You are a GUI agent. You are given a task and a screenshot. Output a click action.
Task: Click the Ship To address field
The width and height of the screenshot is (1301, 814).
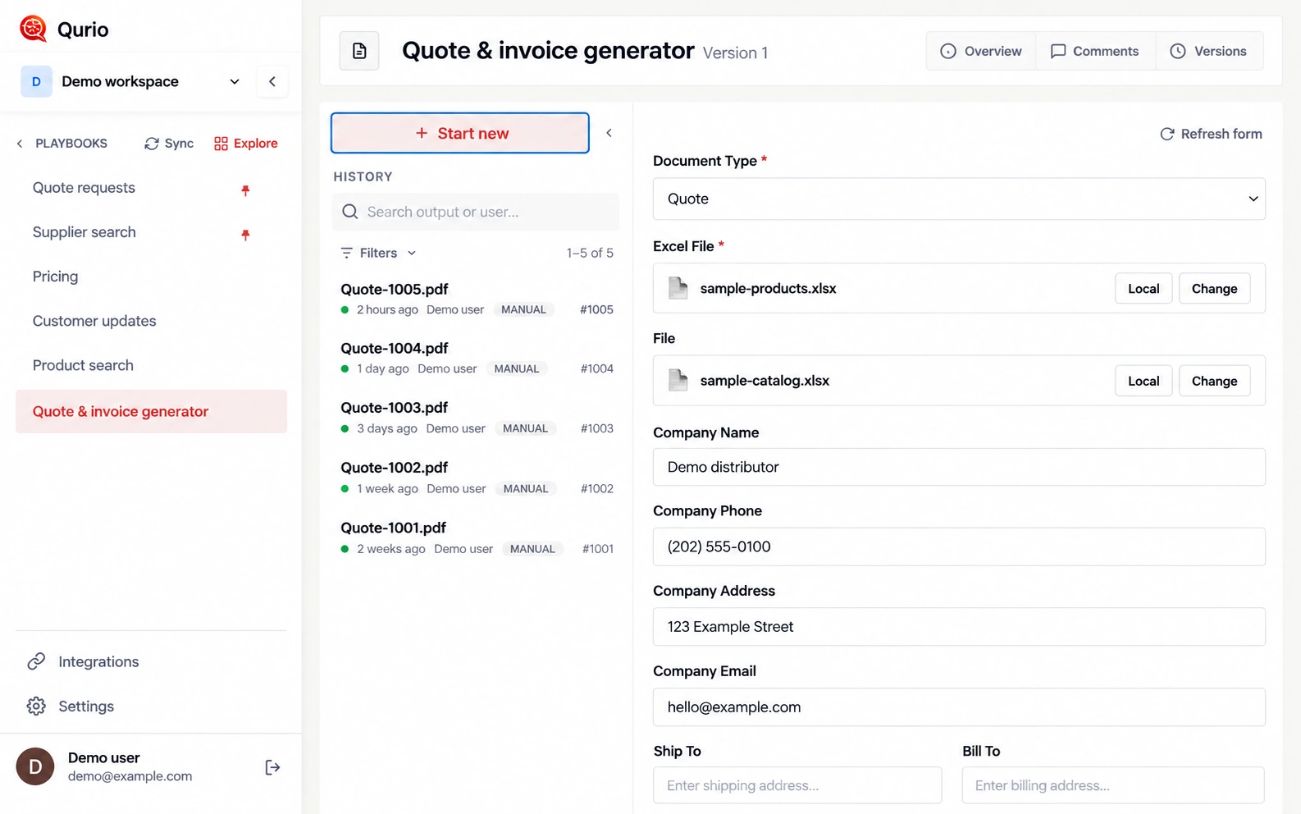click(x=797, y=785)
